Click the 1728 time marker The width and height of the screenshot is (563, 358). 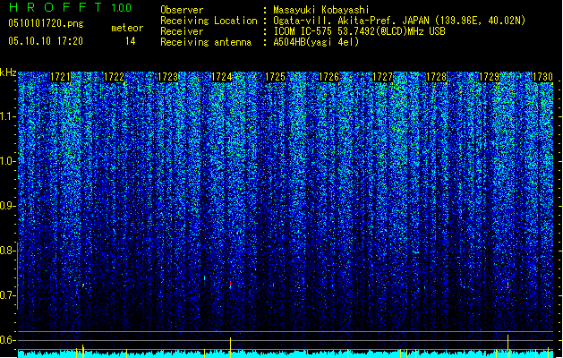[436, 77]
